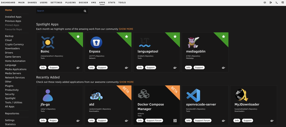Click the Enpass keyhole logo

tap(96, 43)
